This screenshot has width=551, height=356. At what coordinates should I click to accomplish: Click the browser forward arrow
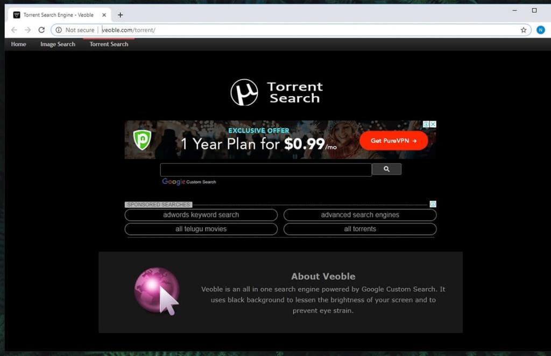pos(28,30)
